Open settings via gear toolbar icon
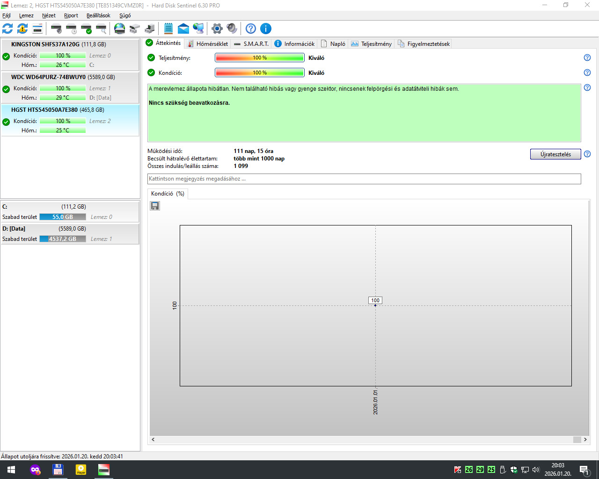The image size is (599, 479). (217, 29)
